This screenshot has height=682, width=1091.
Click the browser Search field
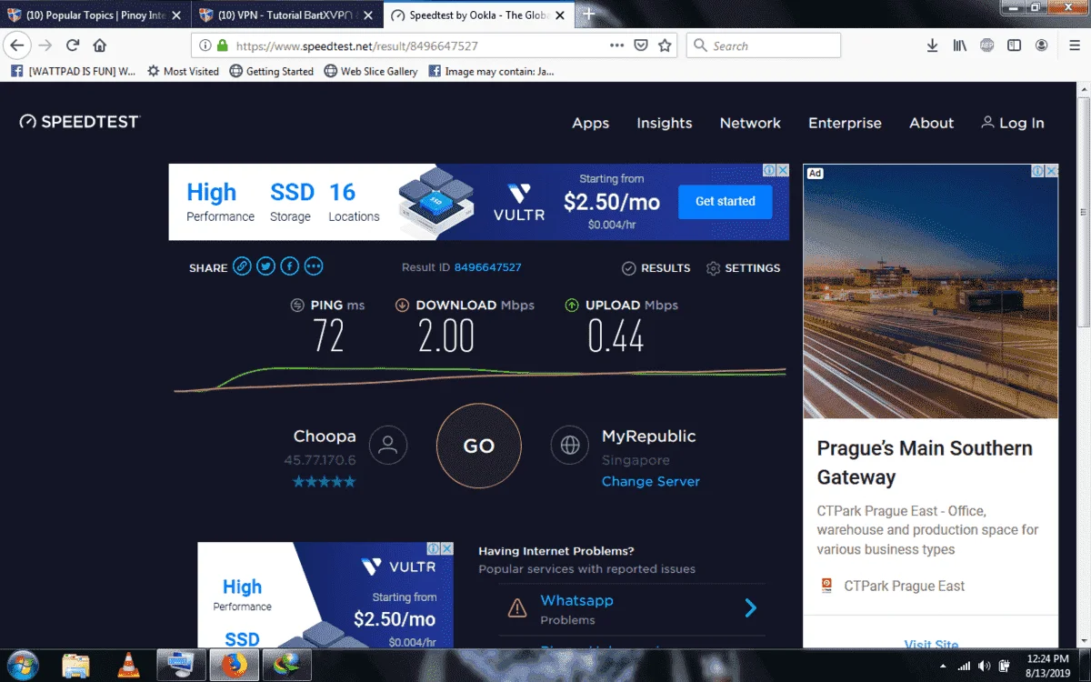click(764, 45)
